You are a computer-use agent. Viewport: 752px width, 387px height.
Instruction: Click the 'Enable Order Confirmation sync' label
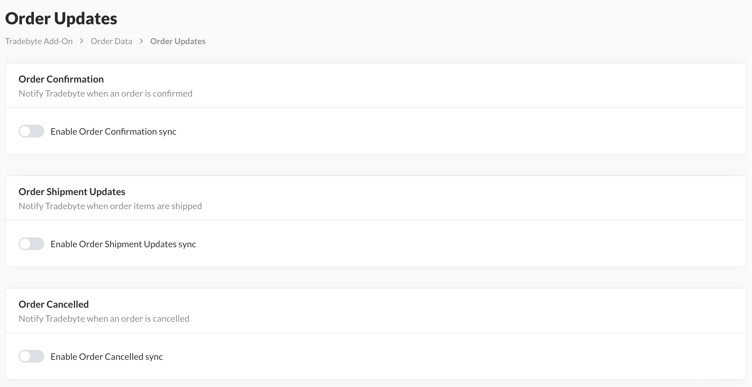[114, 131]
